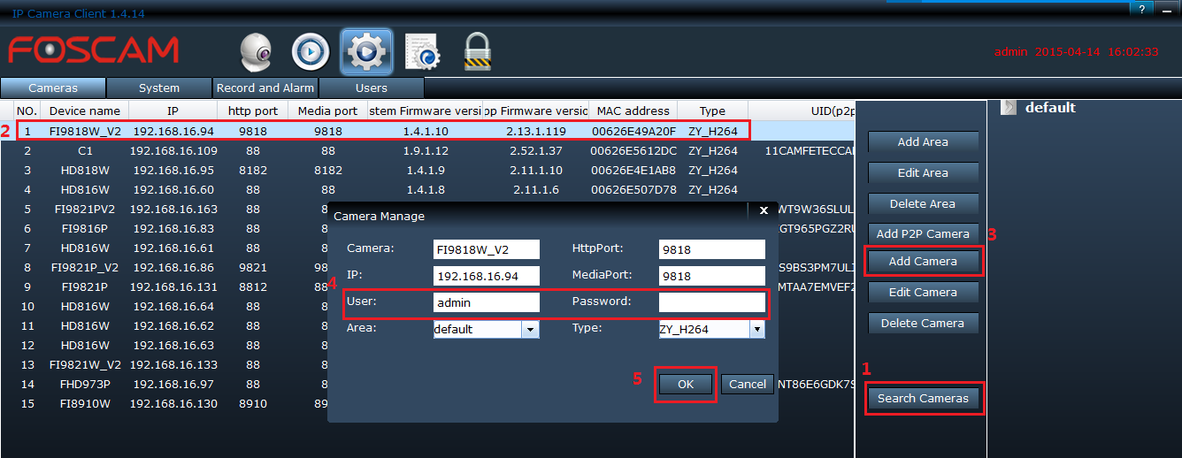1182x458 pixels.
Task: Click the Add Camera button
Action: coord(923,262)
